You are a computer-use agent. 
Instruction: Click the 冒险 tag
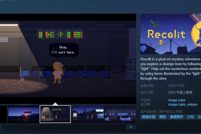coord(162,117)
